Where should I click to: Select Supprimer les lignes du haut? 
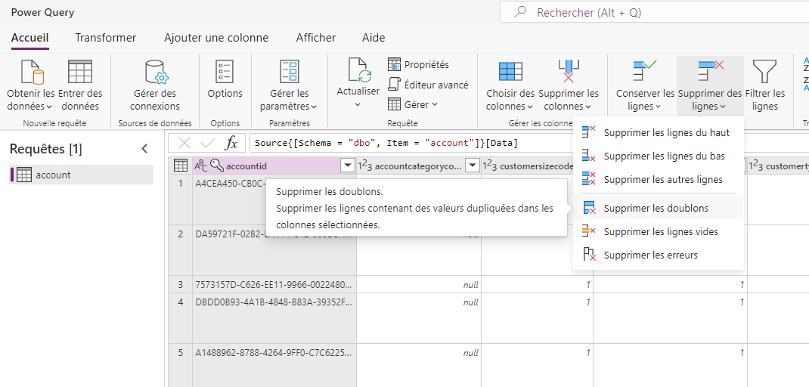coord(659,132)
